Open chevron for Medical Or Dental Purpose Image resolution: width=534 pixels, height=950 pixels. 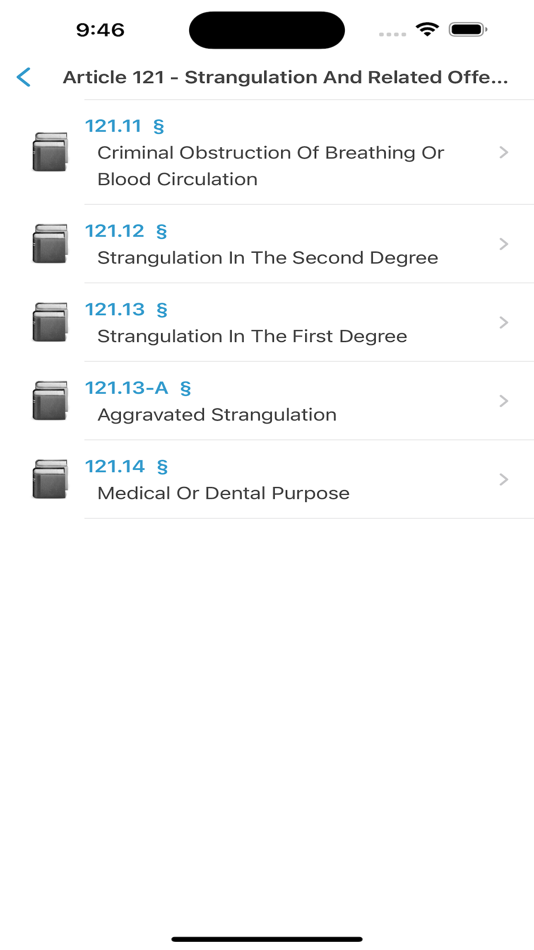click(x=504, y=479)
